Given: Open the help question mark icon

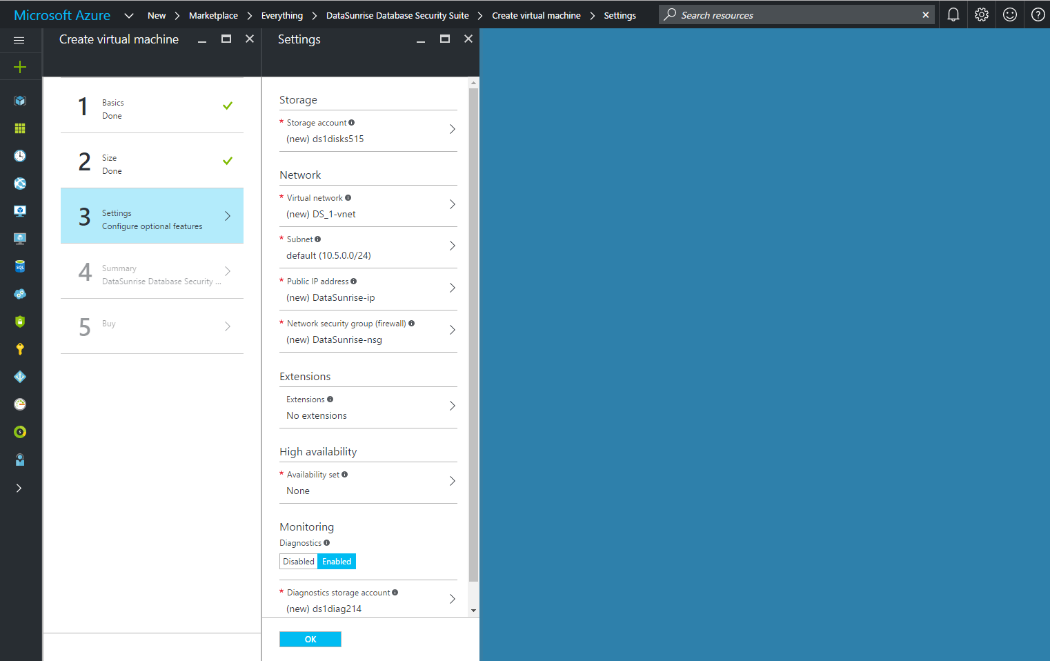Looking at the screenshot, I should click(x=1038, y=14).
